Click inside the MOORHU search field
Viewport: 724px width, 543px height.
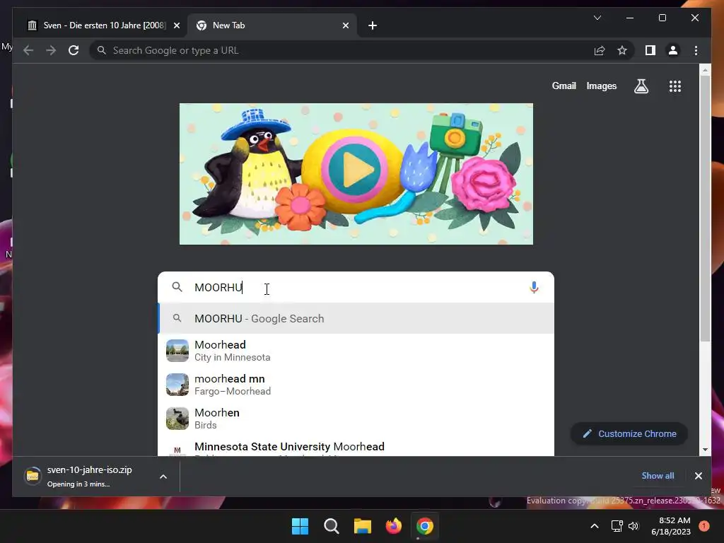[356, 287]
